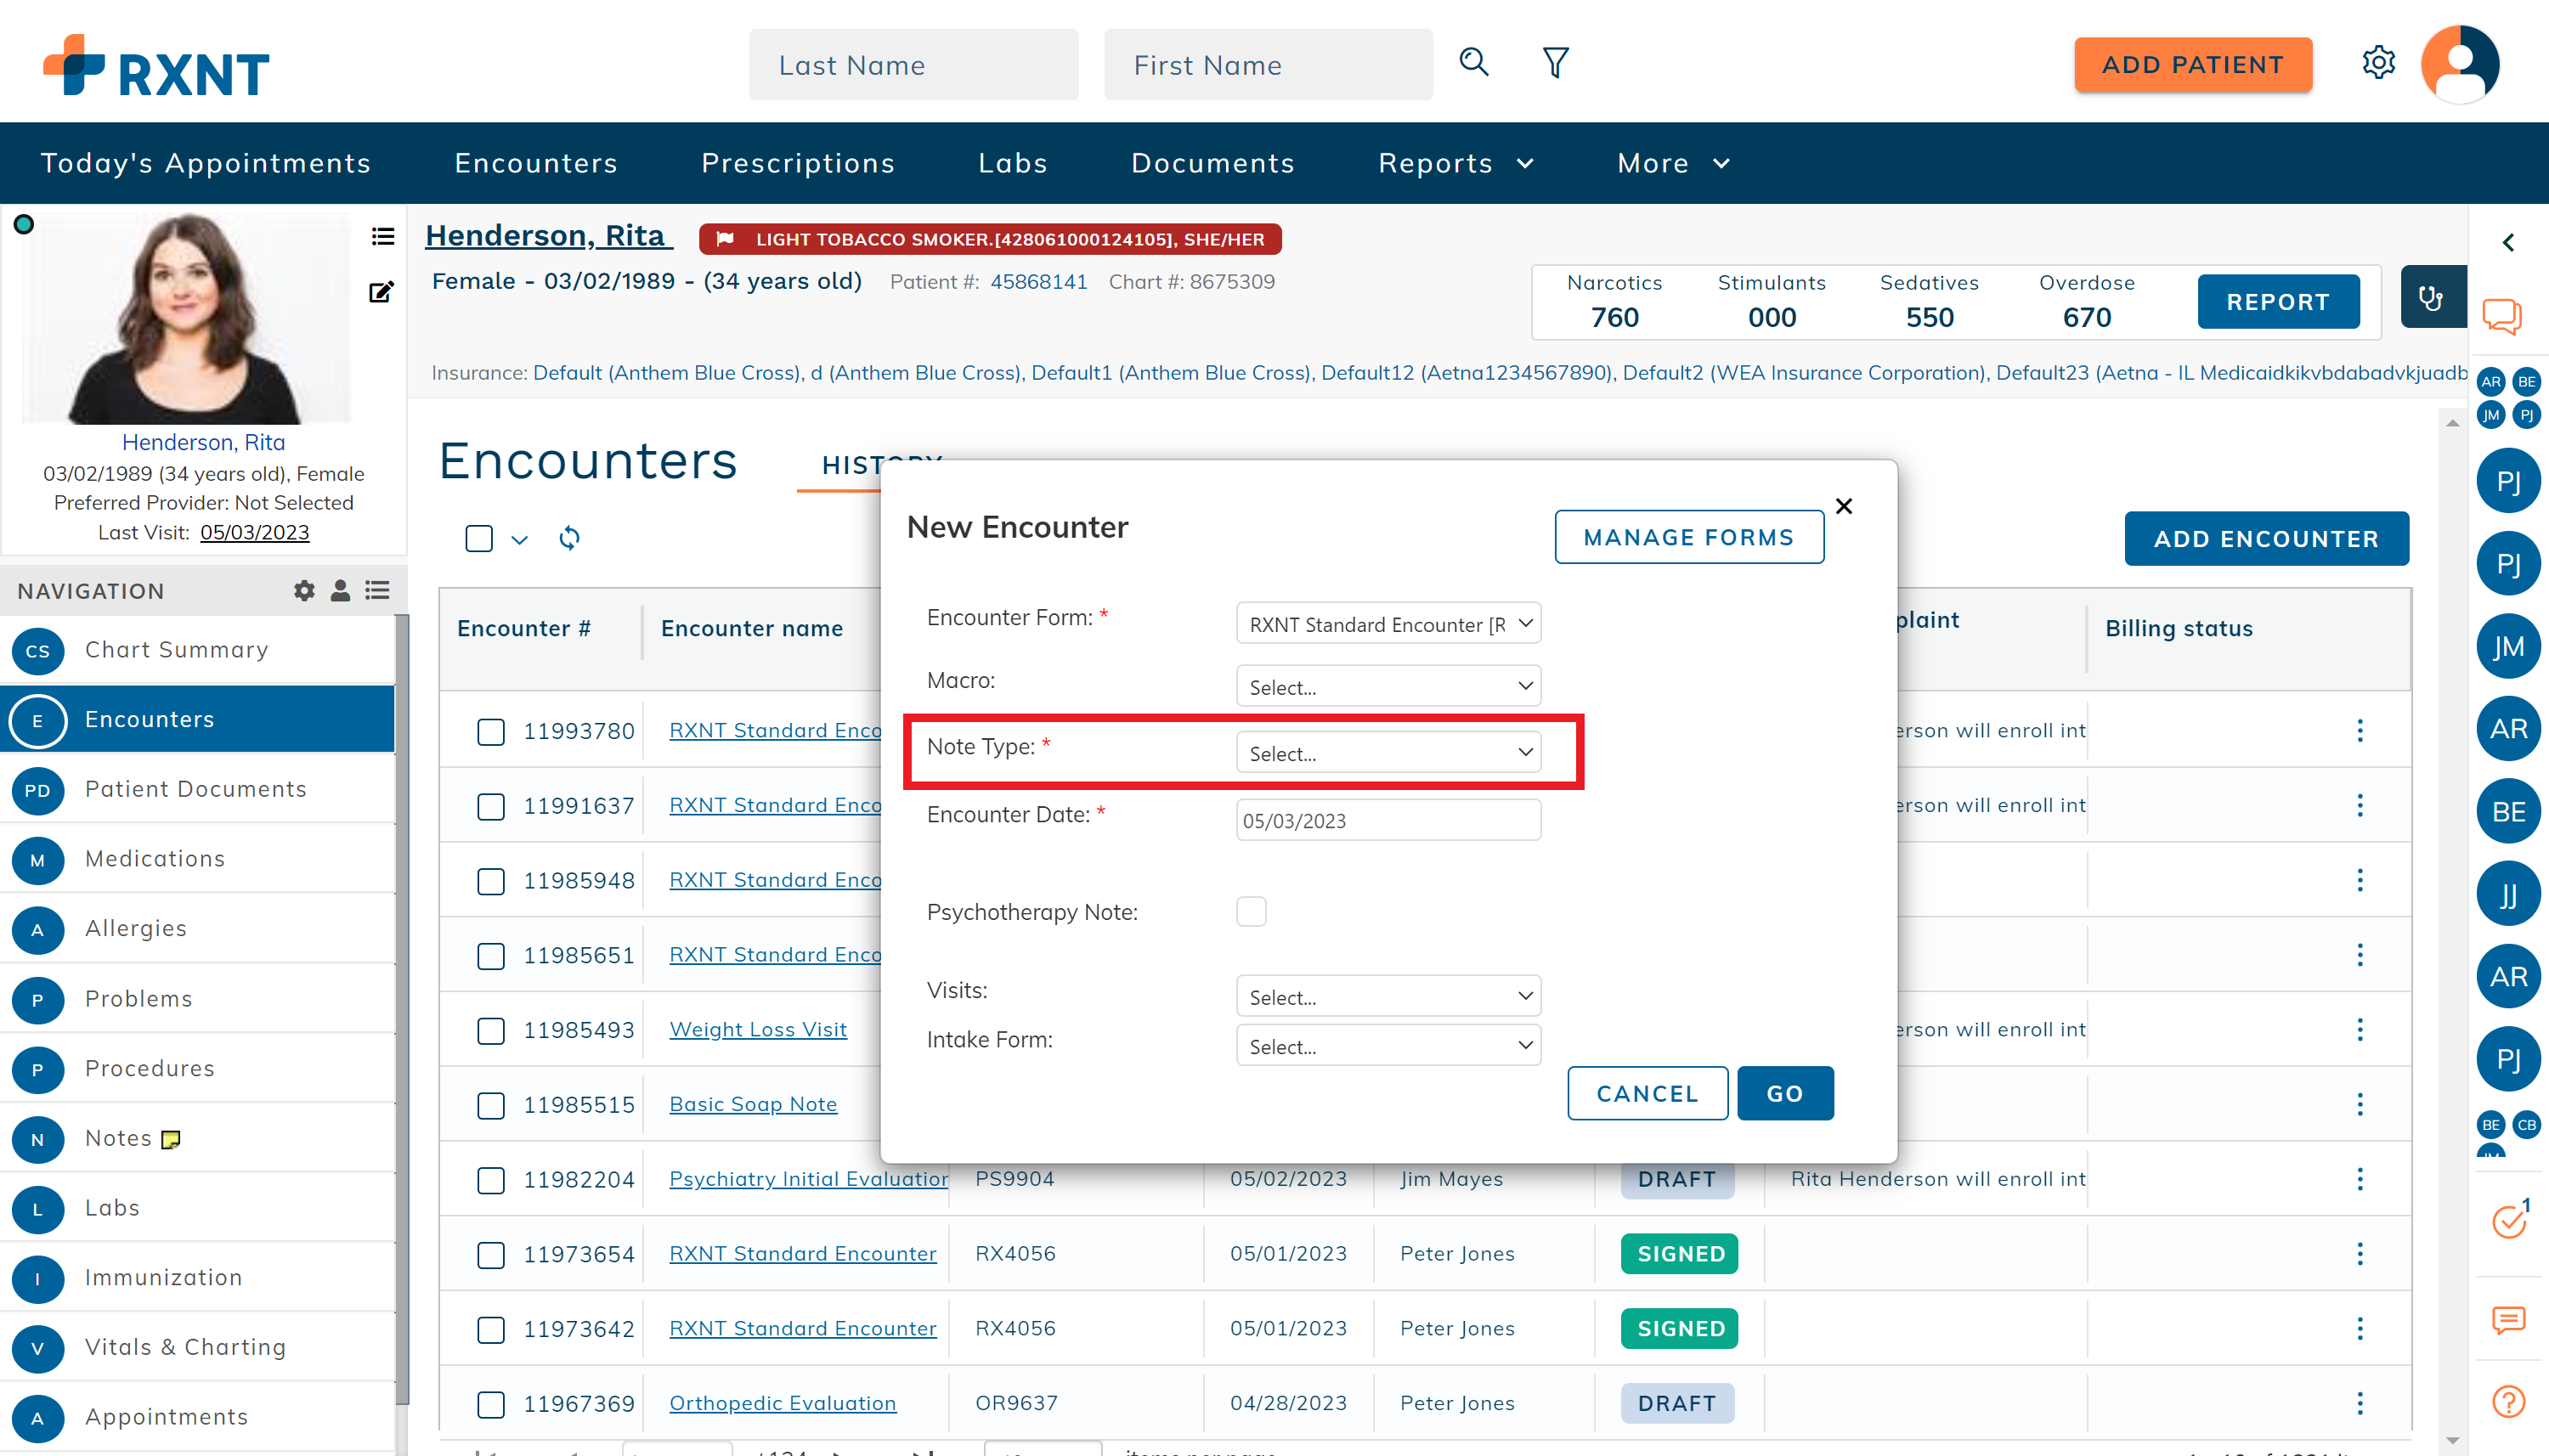Click the Last Name search field
The width and height of the screenshot is (2549, 1456).
click(913, 64)
